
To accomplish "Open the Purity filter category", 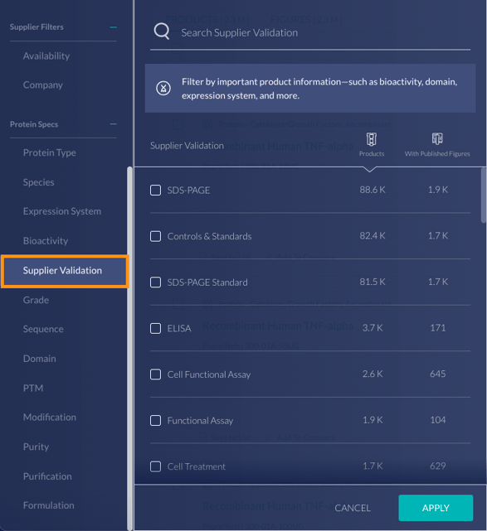I will [x=36, y=447].
